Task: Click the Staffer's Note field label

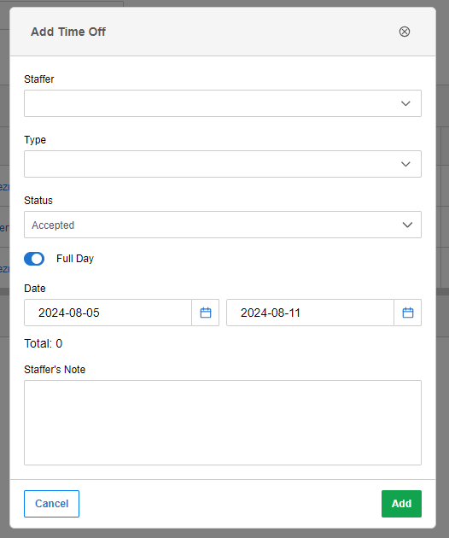Action: tap(55, 370)
